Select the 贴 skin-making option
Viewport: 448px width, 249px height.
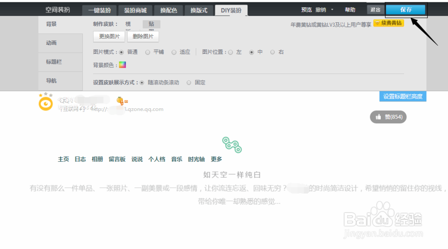151,24
